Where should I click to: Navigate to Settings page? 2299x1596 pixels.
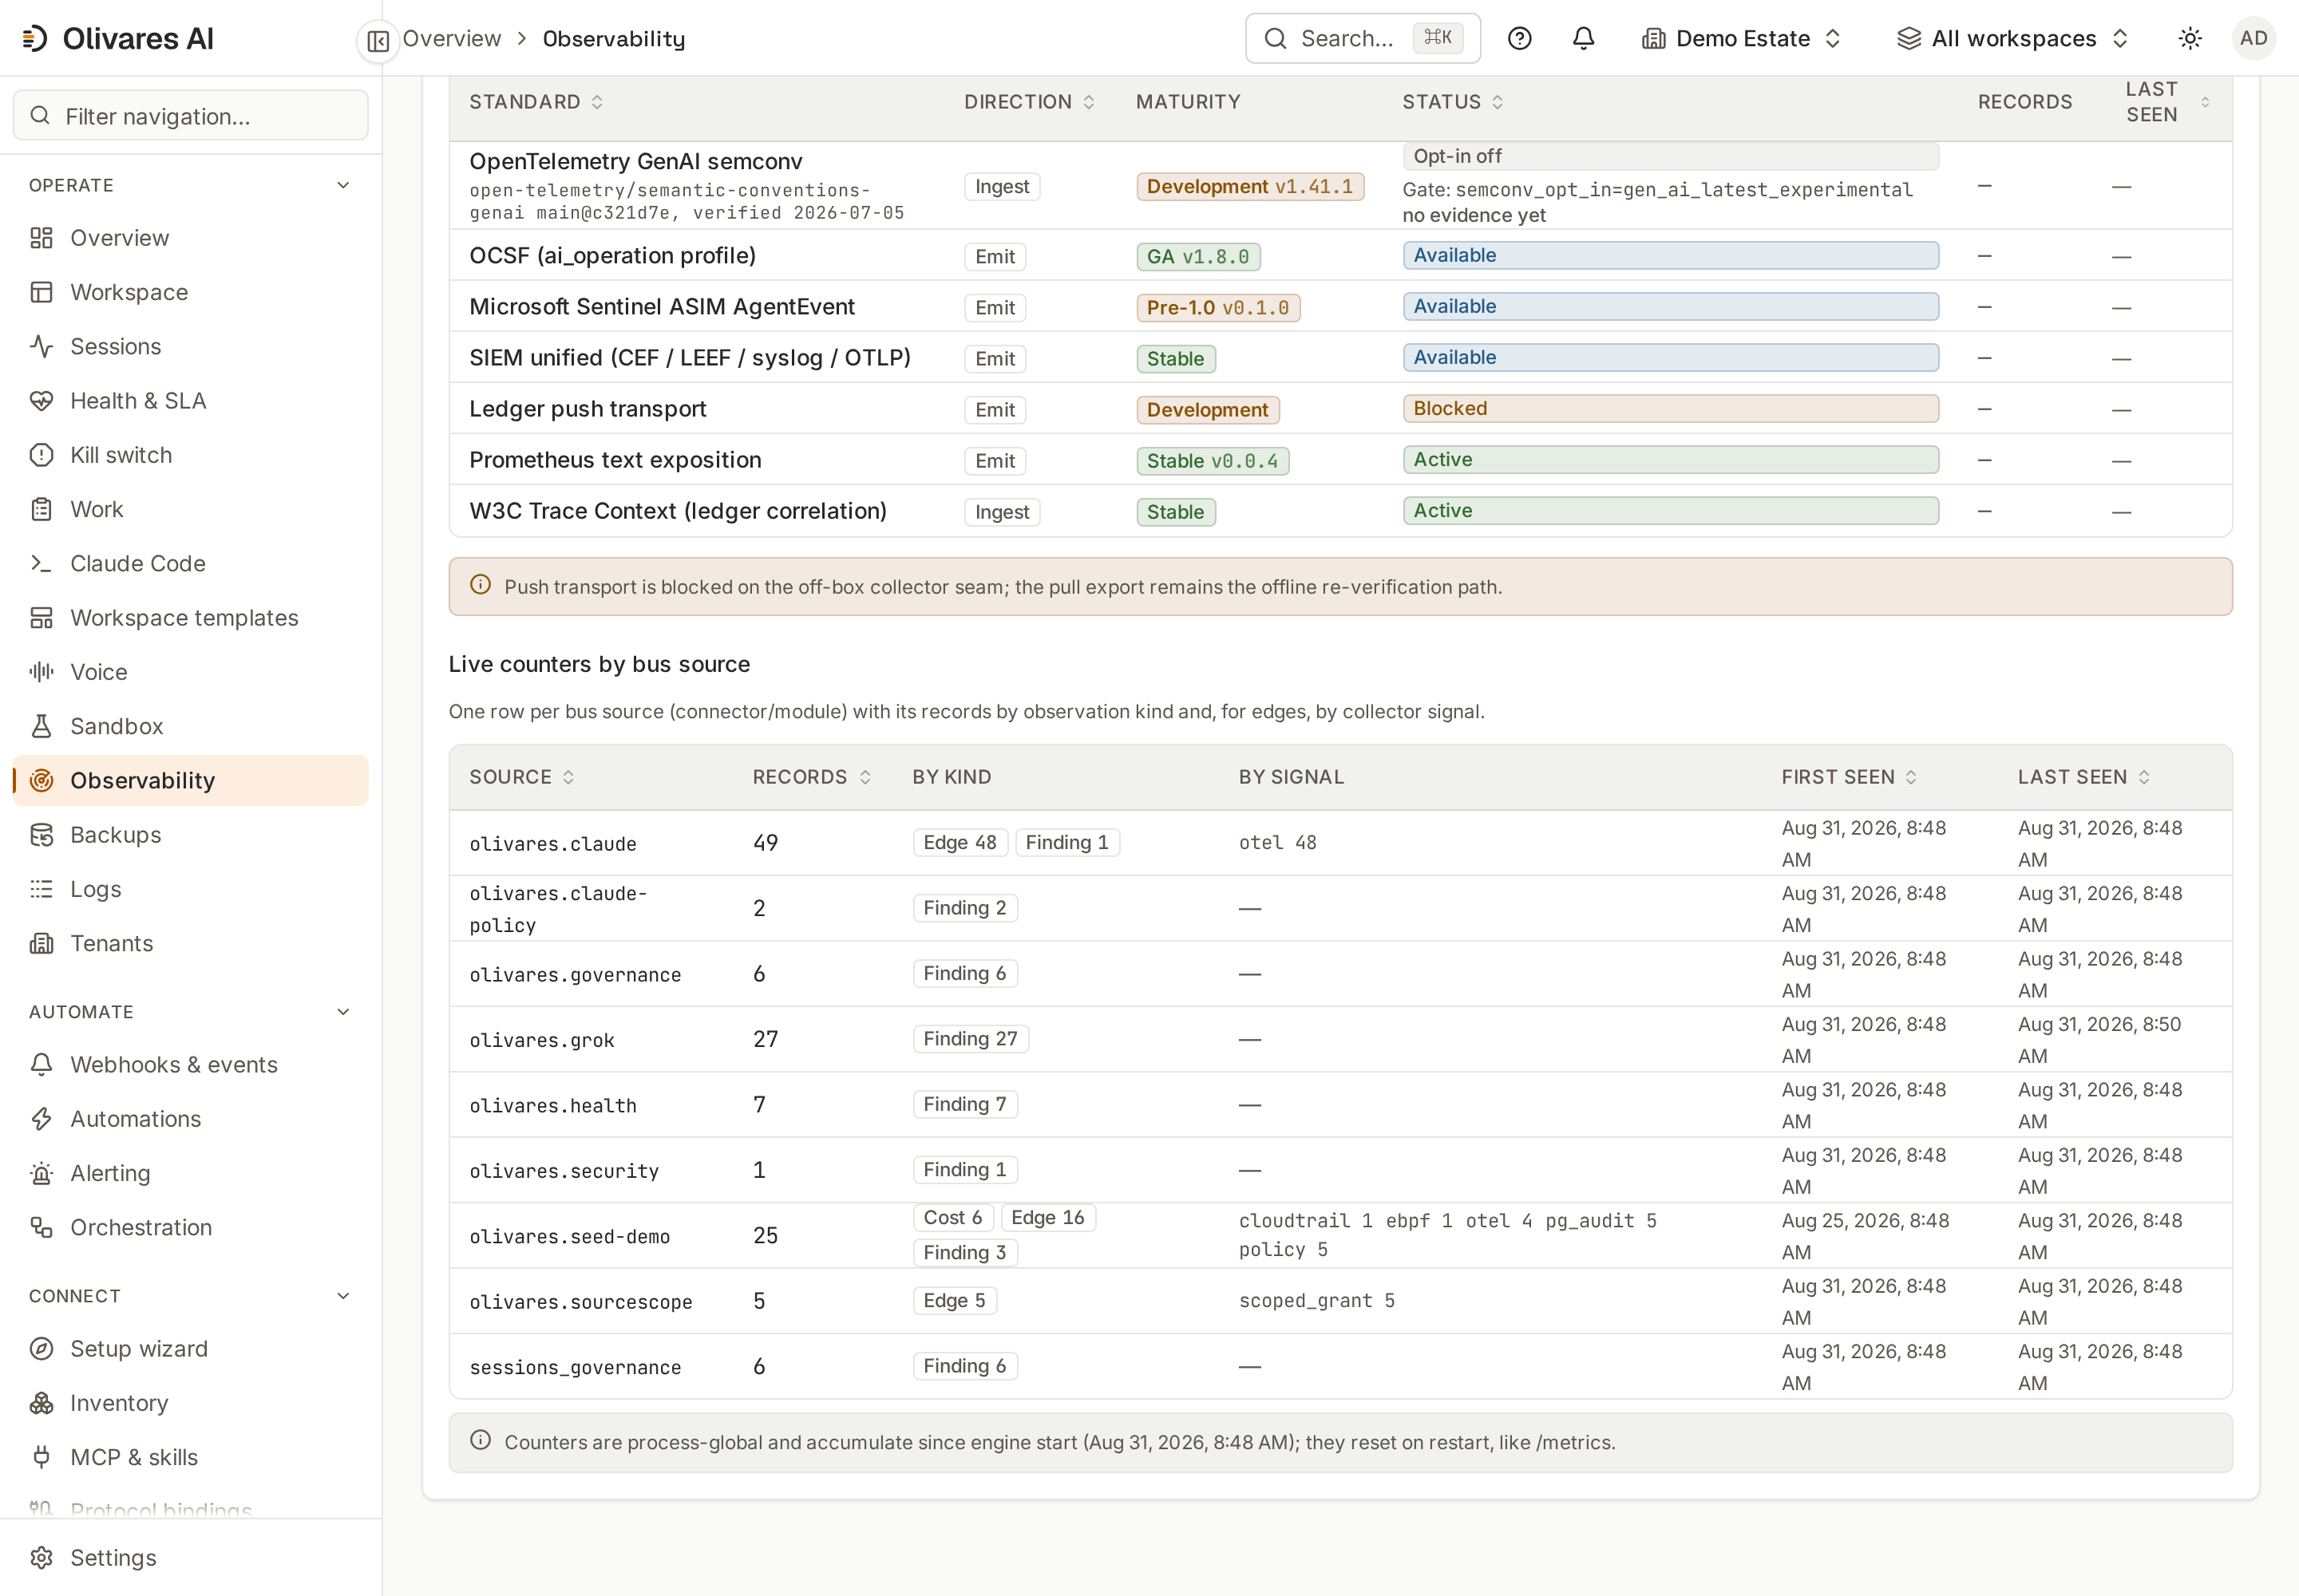[x=190, y=1558]
